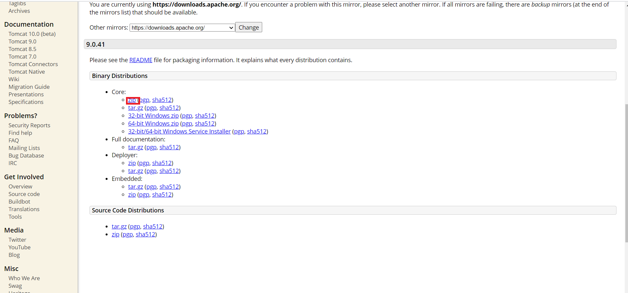The width and height of the screenshot is (628, 293).
Task: Open the Twitter media link
Action: pos(17,240)
